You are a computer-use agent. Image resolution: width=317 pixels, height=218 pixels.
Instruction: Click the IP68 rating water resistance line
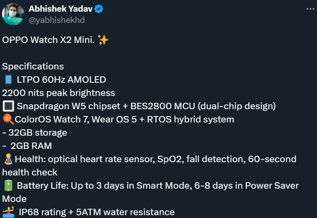coord(97,212)
